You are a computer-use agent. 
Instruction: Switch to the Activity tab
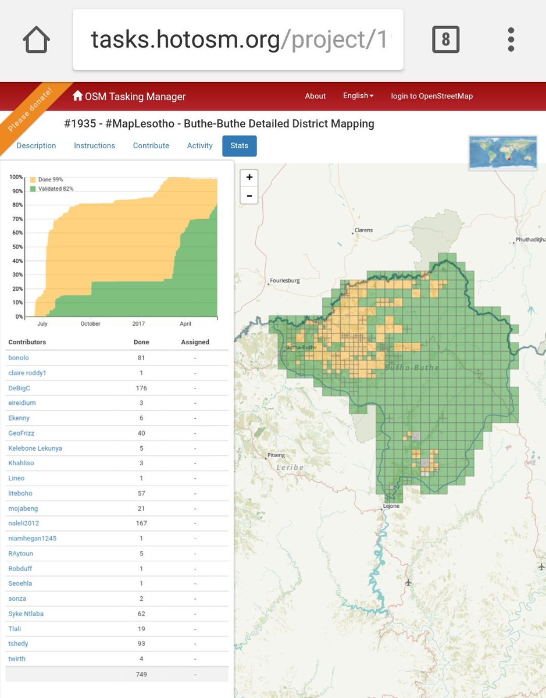[200, 145]
